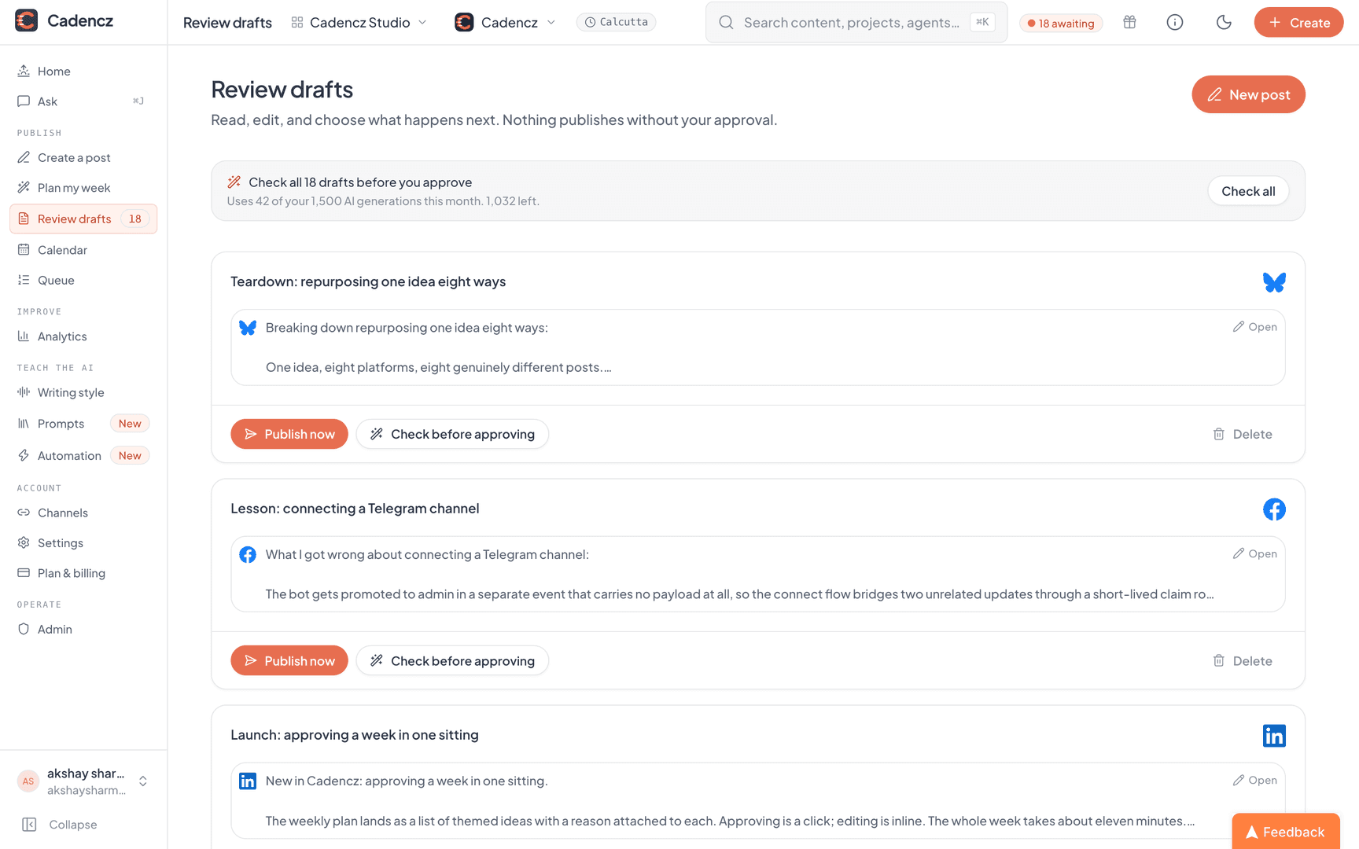Publish the Telegram lesson draft now

click(x=289, y=661)
